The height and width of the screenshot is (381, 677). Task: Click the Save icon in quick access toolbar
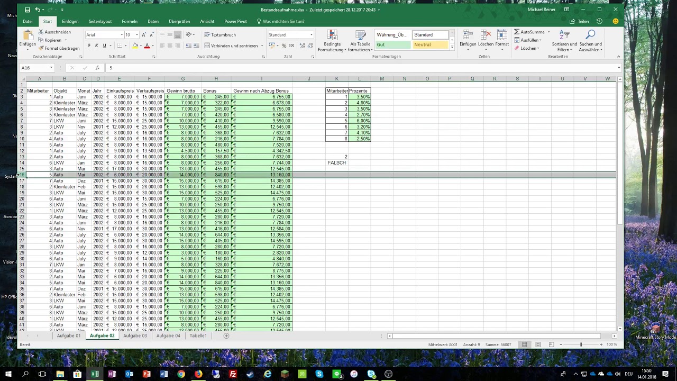28,10
